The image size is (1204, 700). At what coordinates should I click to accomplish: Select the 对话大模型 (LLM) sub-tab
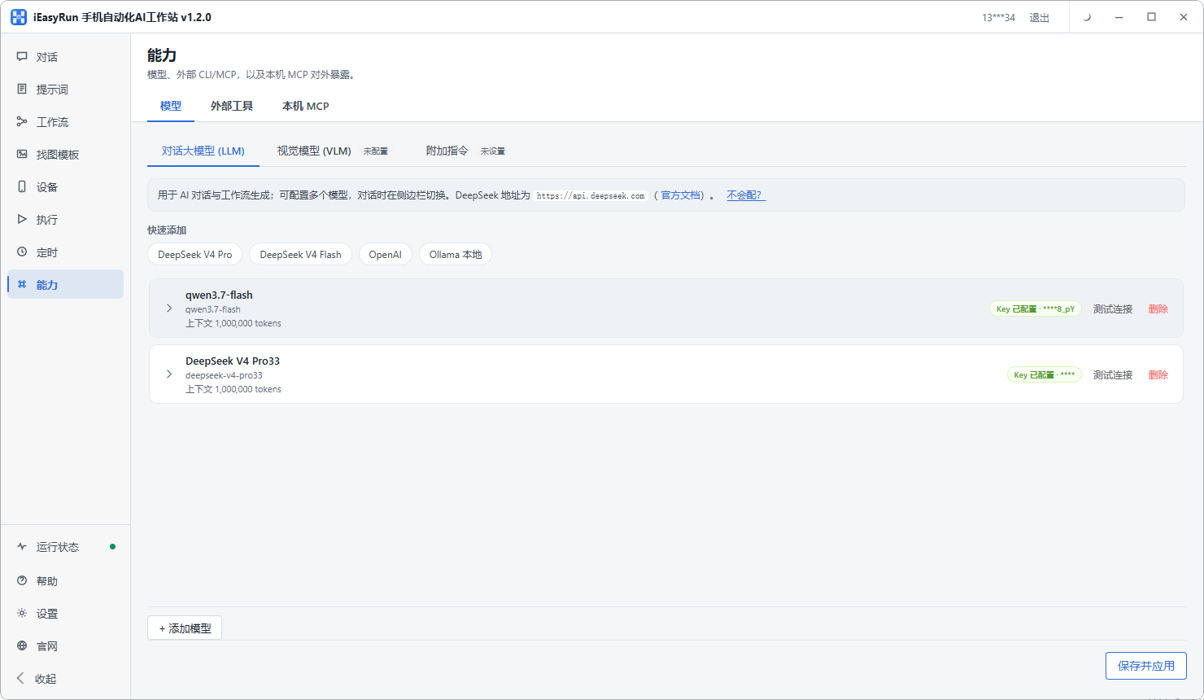coord(203,151)
